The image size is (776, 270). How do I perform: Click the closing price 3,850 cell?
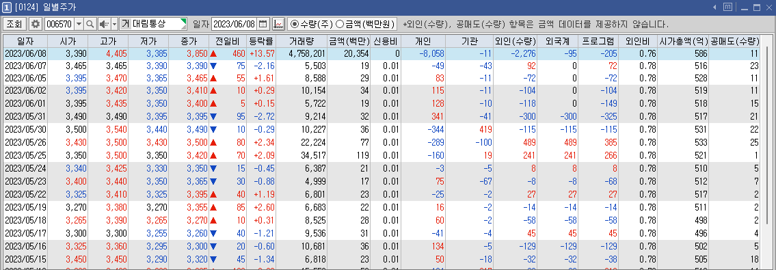[189, 53]
